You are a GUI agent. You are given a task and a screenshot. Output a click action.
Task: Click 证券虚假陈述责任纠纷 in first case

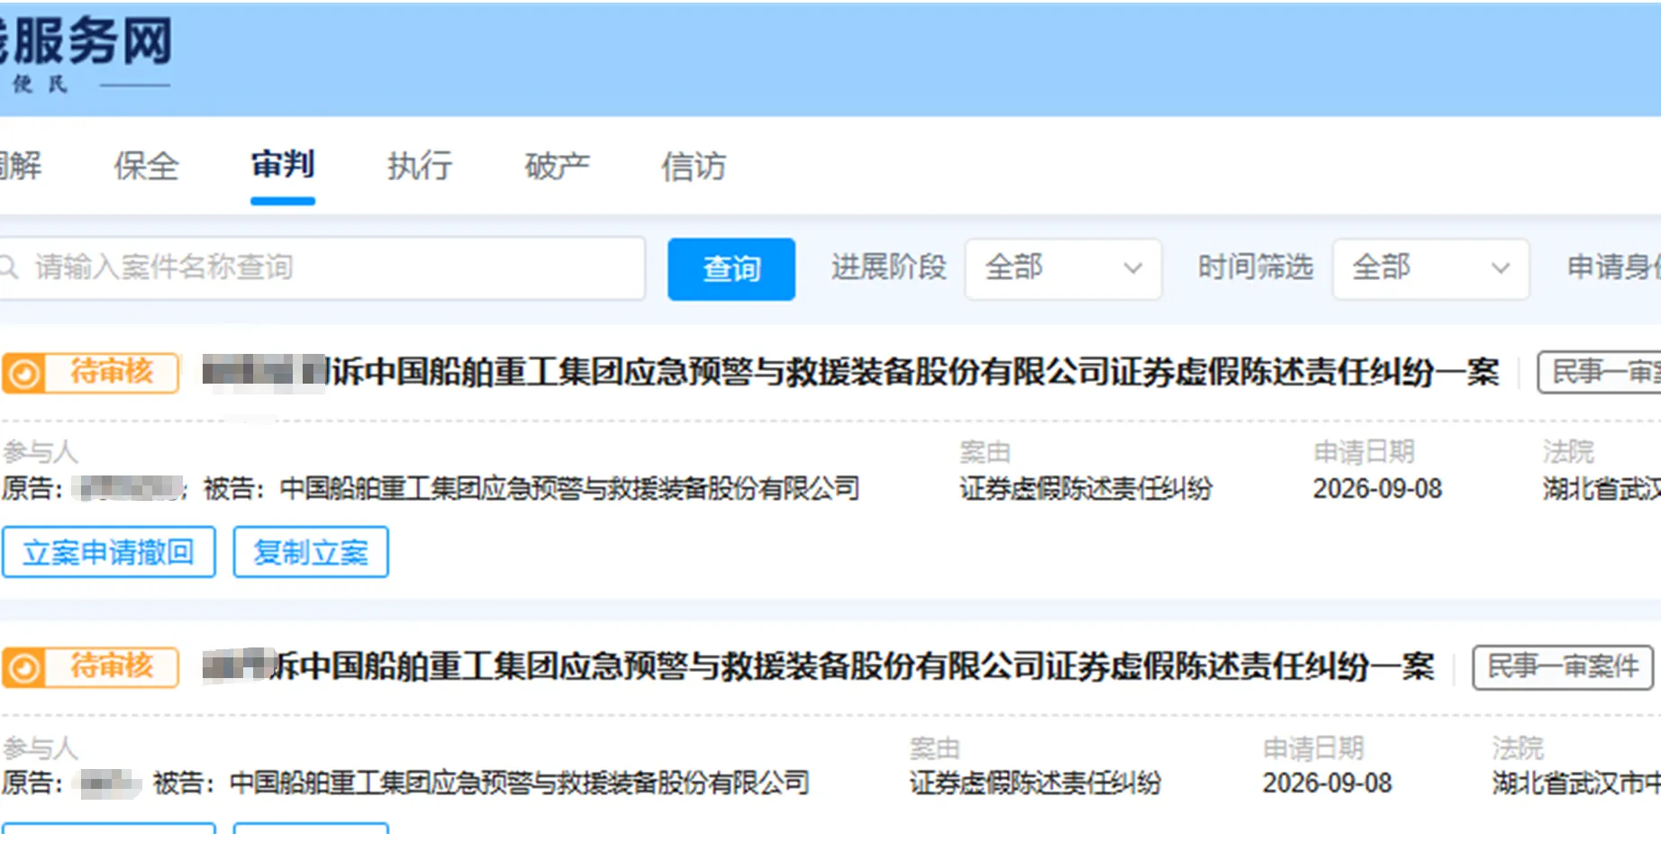1085,489
